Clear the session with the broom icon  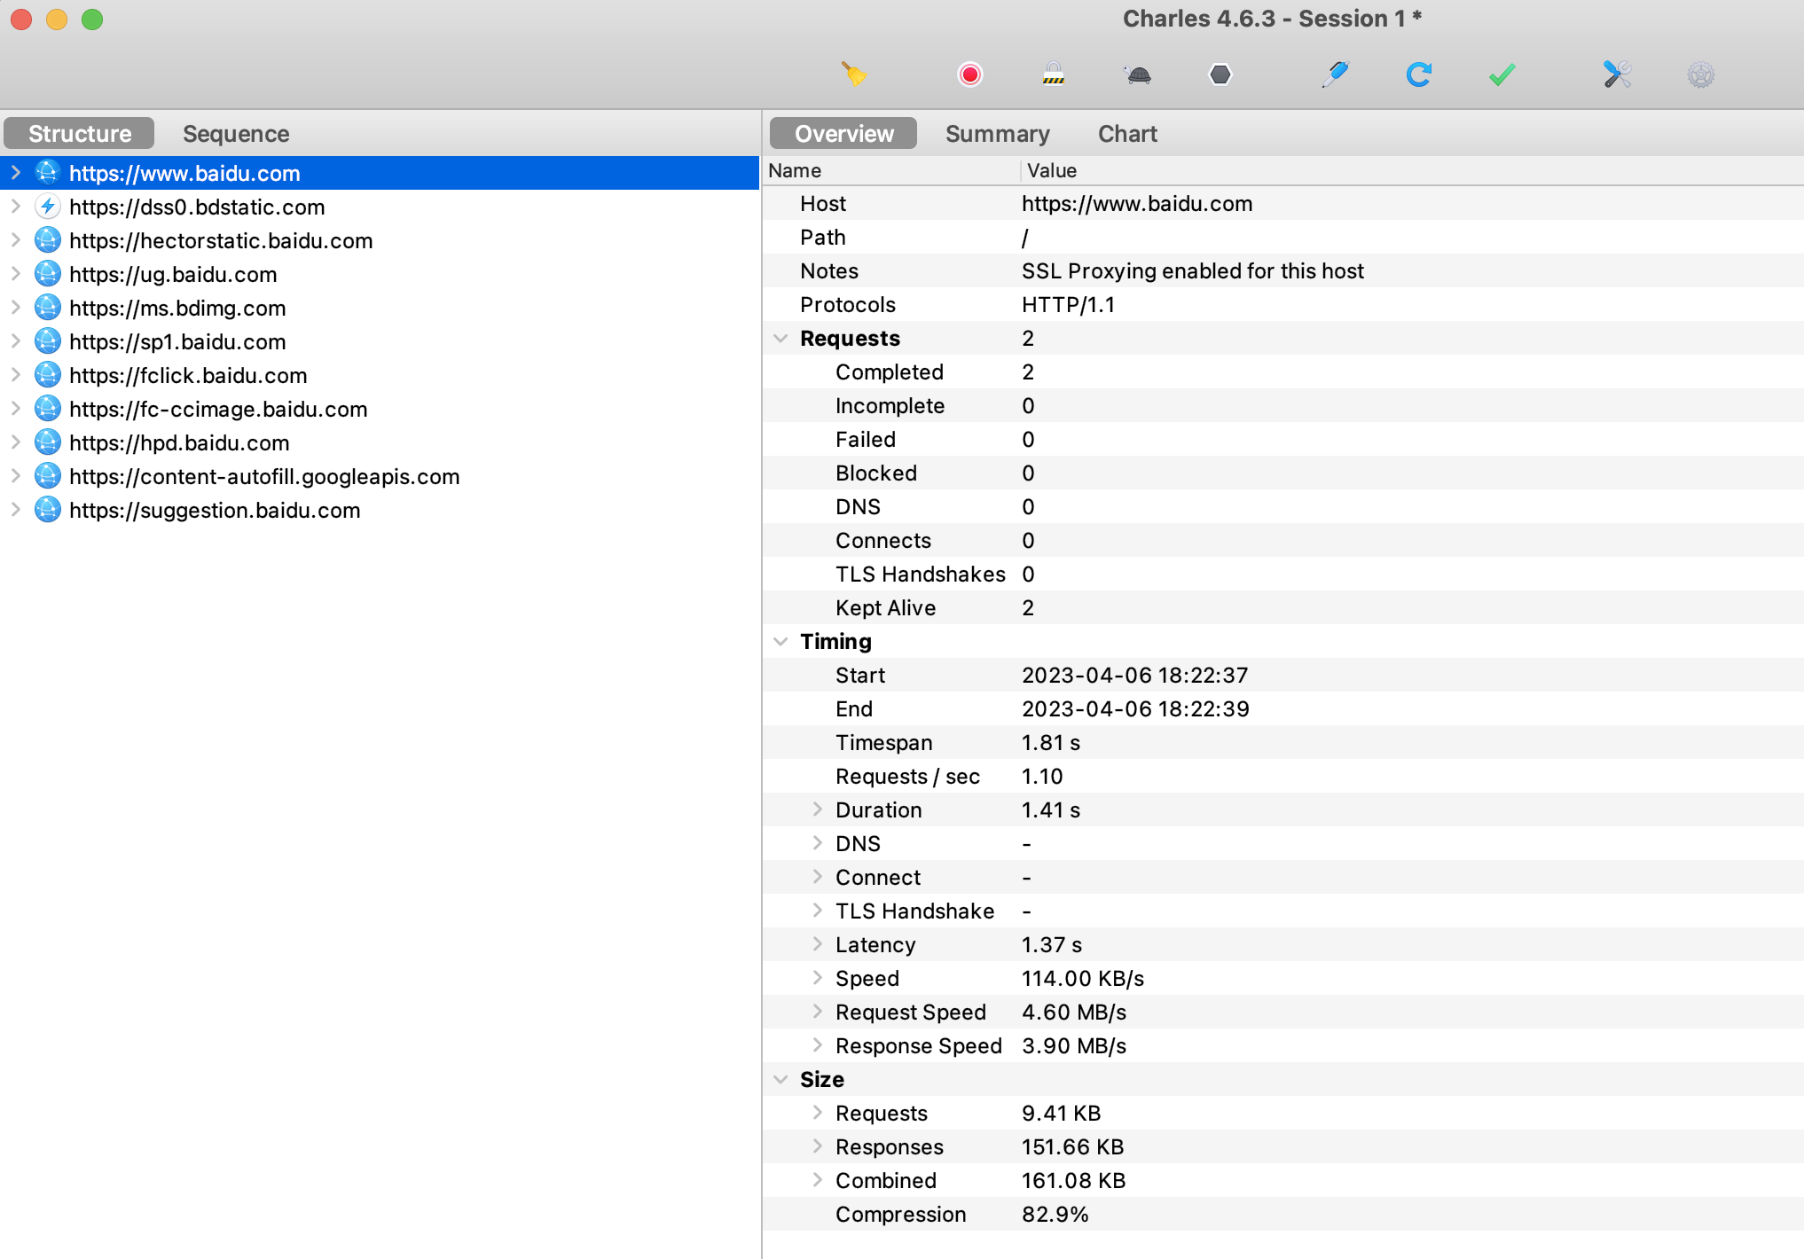click(x=854, y=74)
